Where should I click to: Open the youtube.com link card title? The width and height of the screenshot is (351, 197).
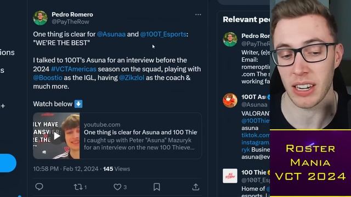(x=140, y=132)
